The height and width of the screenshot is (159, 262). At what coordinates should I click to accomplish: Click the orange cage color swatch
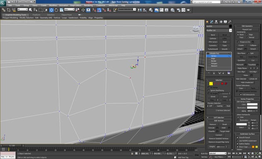coord(253,147)
